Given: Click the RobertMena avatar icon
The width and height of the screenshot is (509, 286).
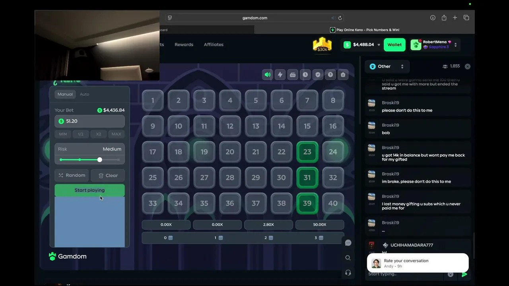Looking at the screenshot, I should (x=416, y=44).
